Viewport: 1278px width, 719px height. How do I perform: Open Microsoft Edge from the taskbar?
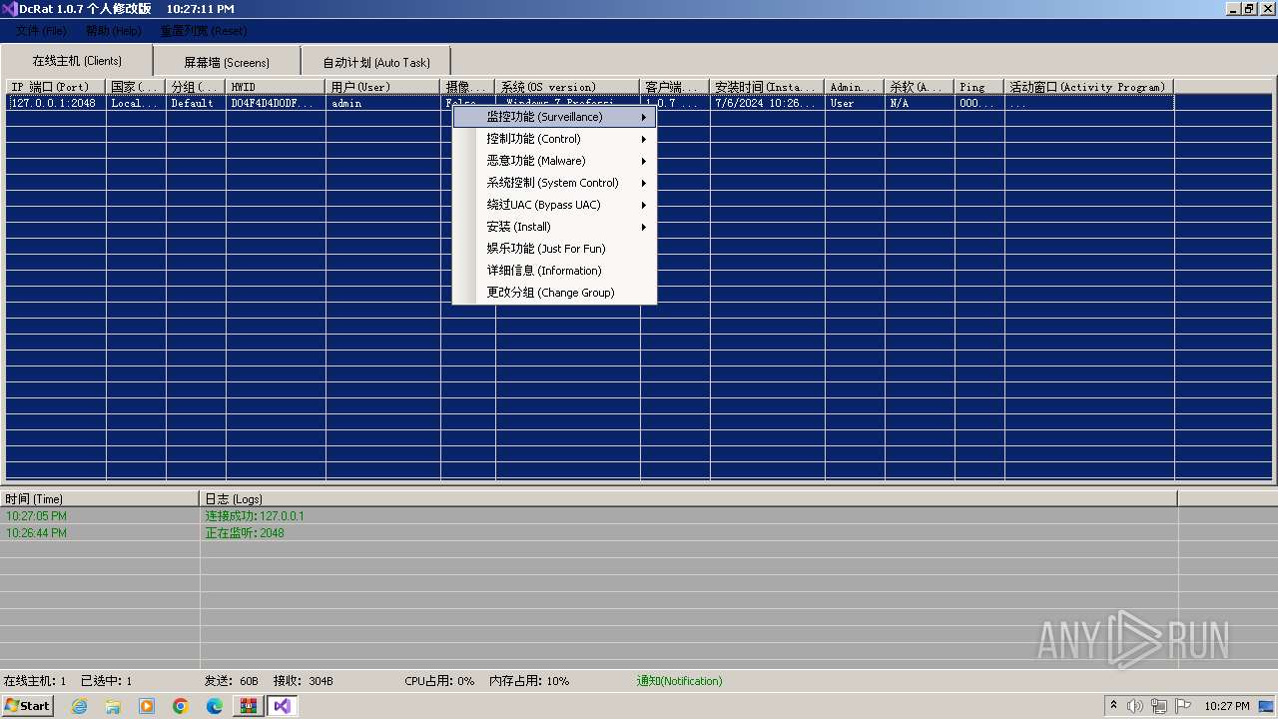click(215, 706)
